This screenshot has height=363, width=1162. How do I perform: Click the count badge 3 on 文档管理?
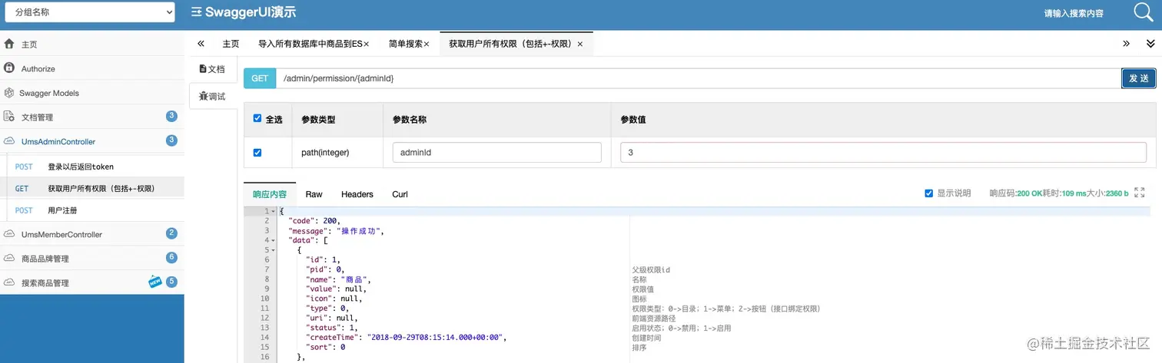(x=171, y=116)
